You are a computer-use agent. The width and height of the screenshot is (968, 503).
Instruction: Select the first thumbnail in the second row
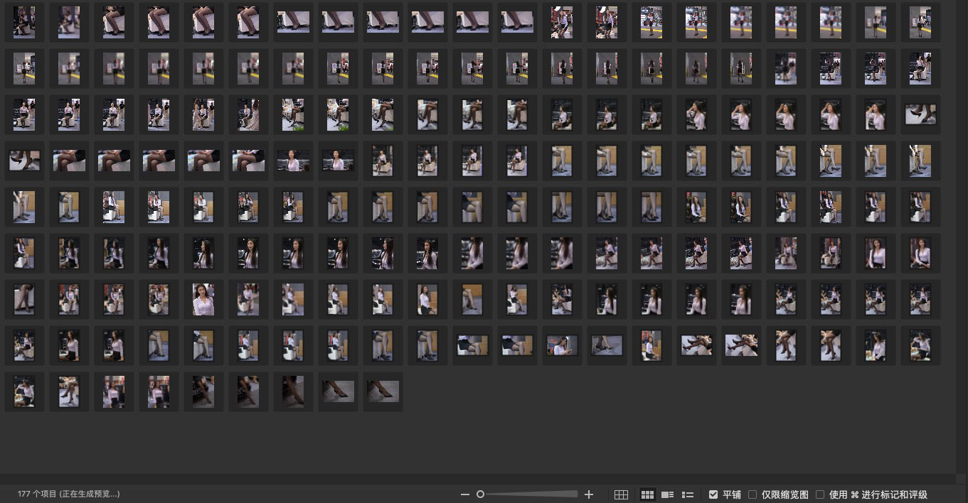[x=24, y=68]
